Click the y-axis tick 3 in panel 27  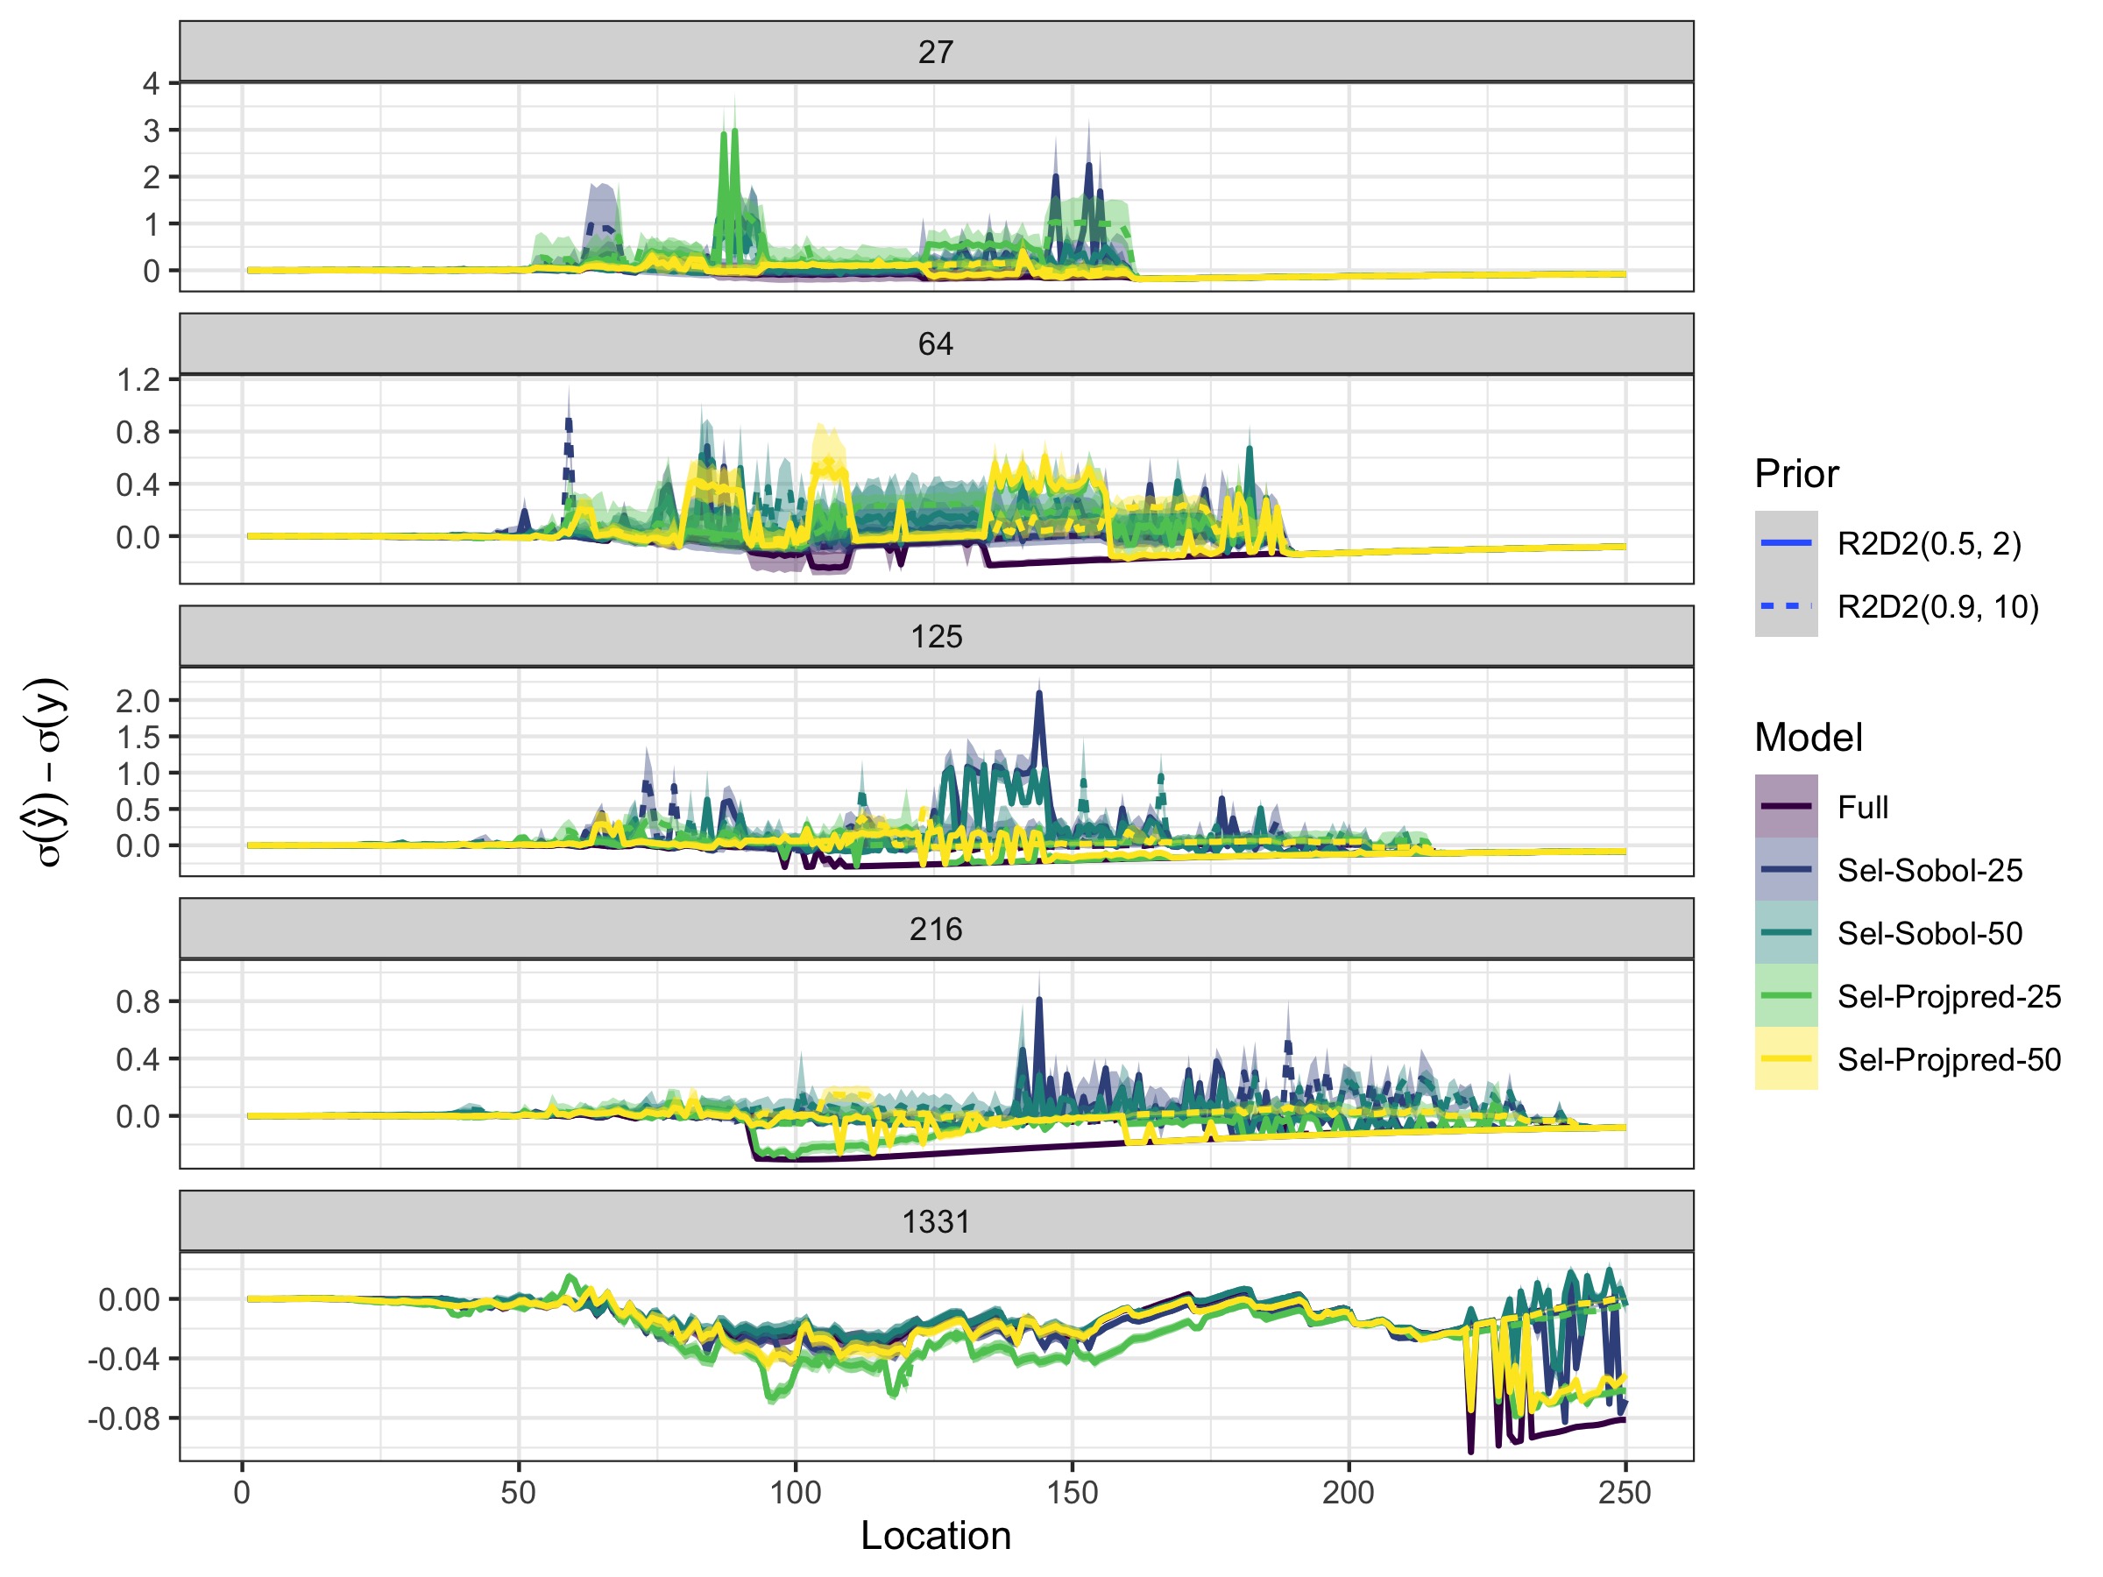coord(152,131)
